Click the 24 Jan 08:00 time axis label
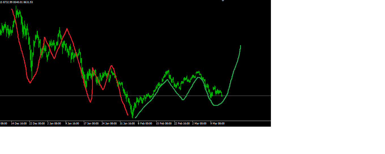Viewport: 385px width, 154px height. click(x=109, y=124)
